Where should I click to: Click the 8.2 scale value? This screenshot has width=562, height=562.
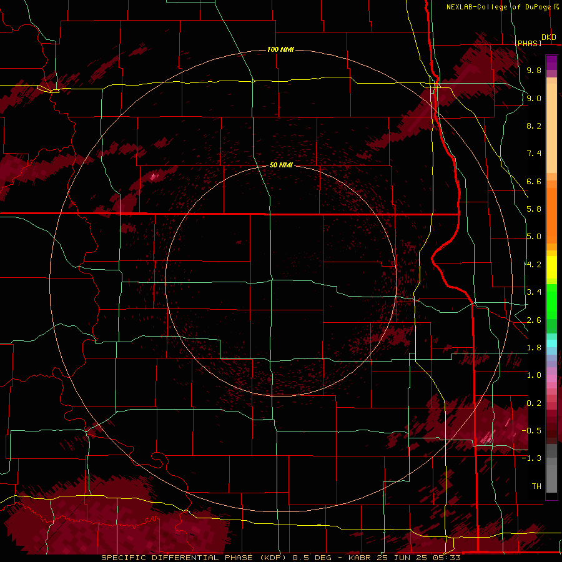[x=534, y=126]
